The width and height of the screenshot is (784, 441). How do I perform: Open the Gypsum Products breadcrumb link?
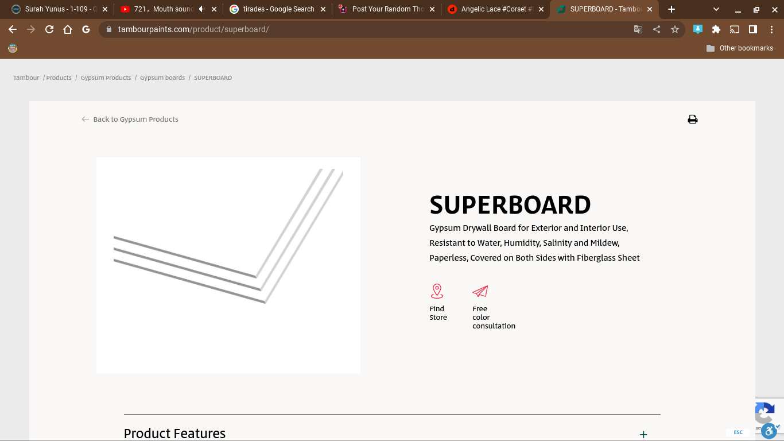pyautogui.click(x=106, y=78)
